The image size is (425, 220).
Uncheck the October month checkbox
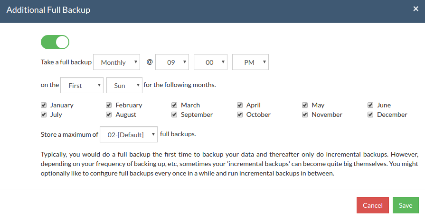pyautogui.click(x=240, y=114)
